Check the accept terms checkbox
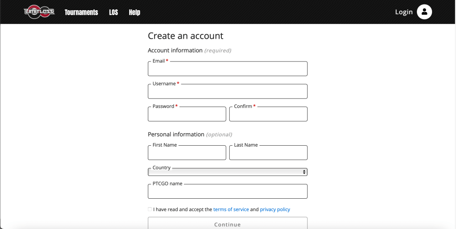The width and height of the screenshot is (456, 229). coord(150,209)
